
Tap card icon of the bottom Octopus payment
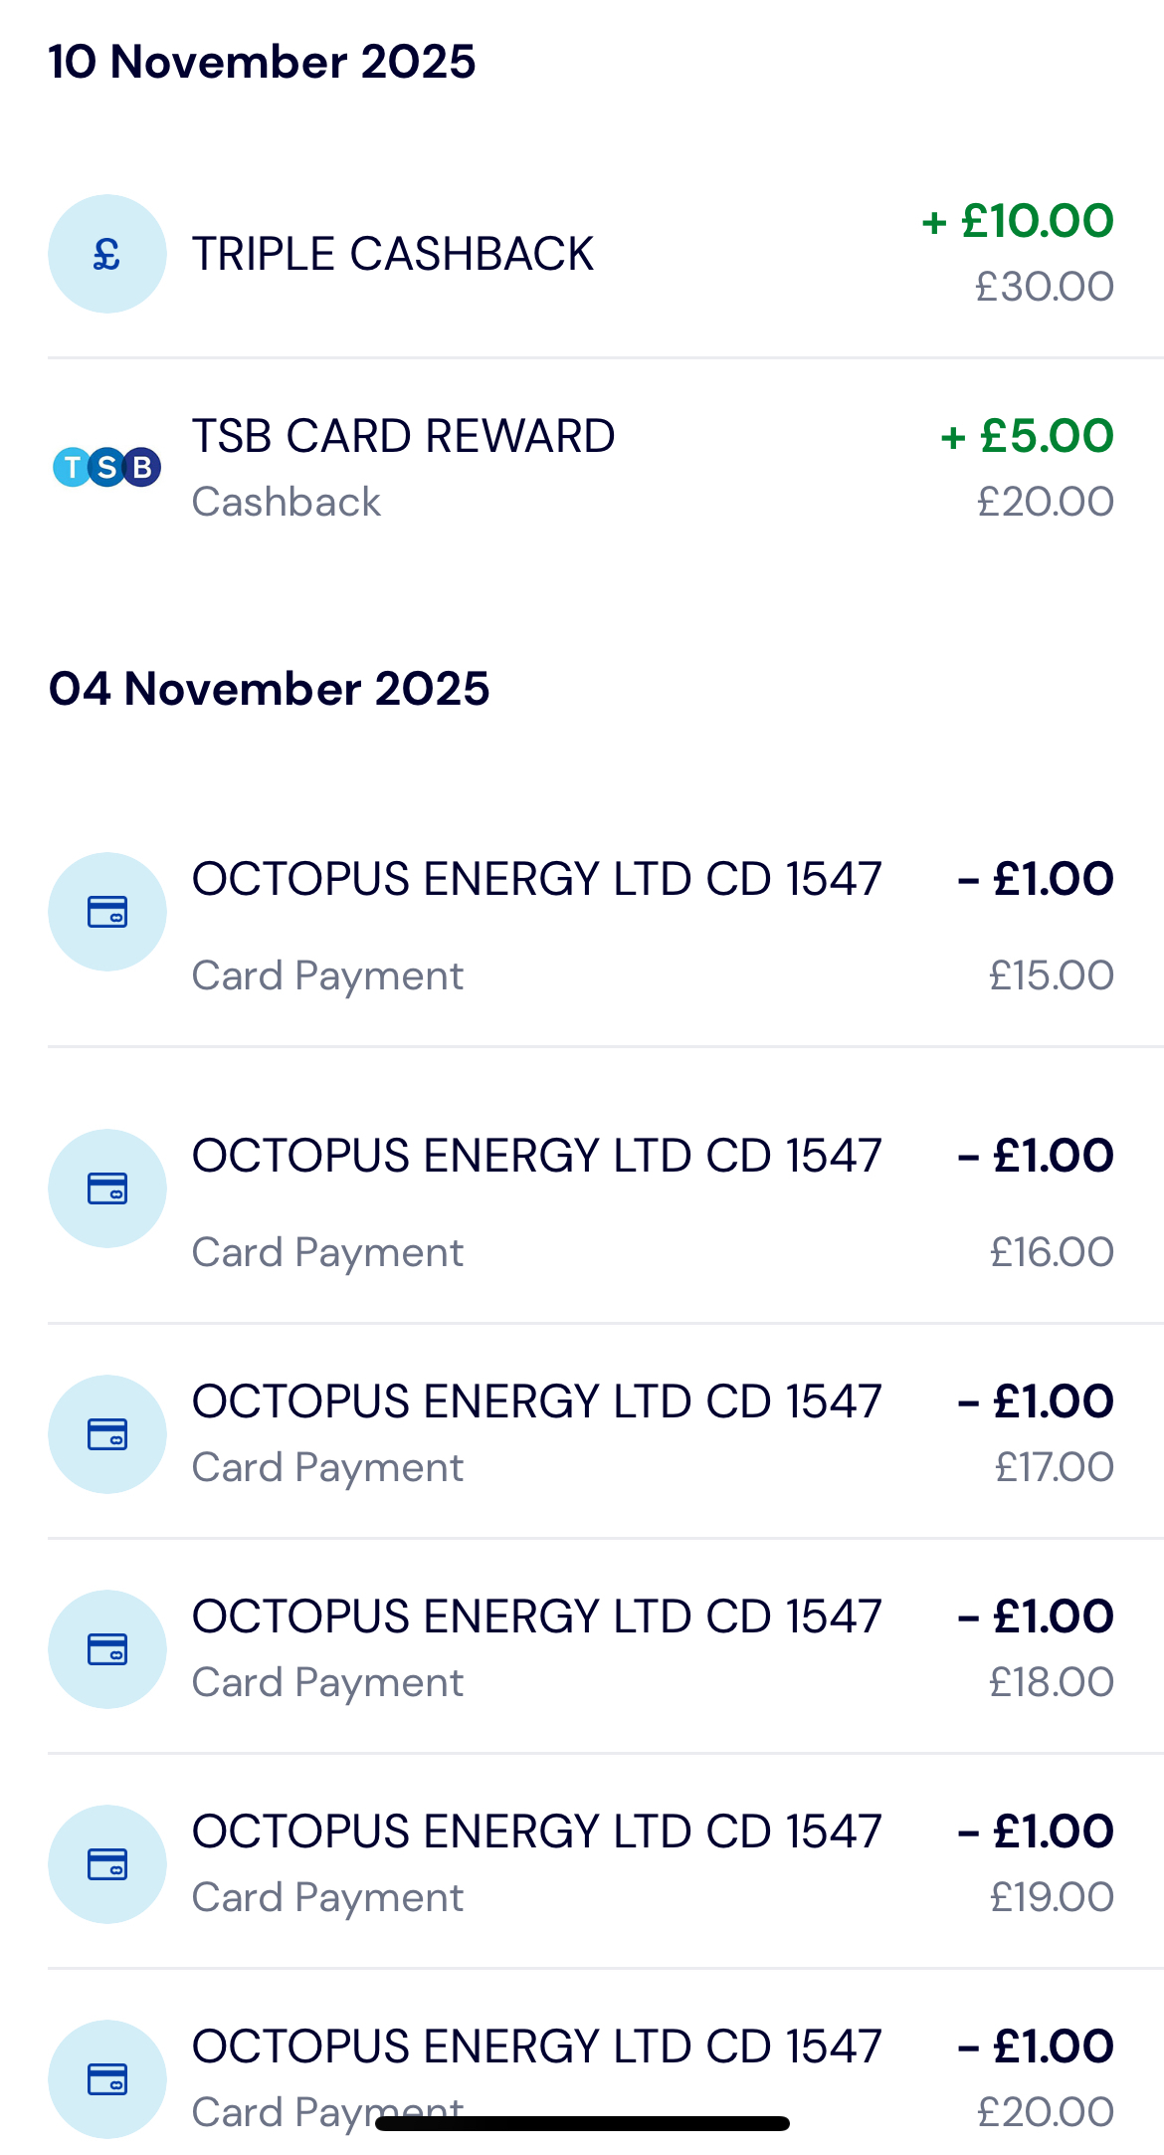click(106, 2079)
